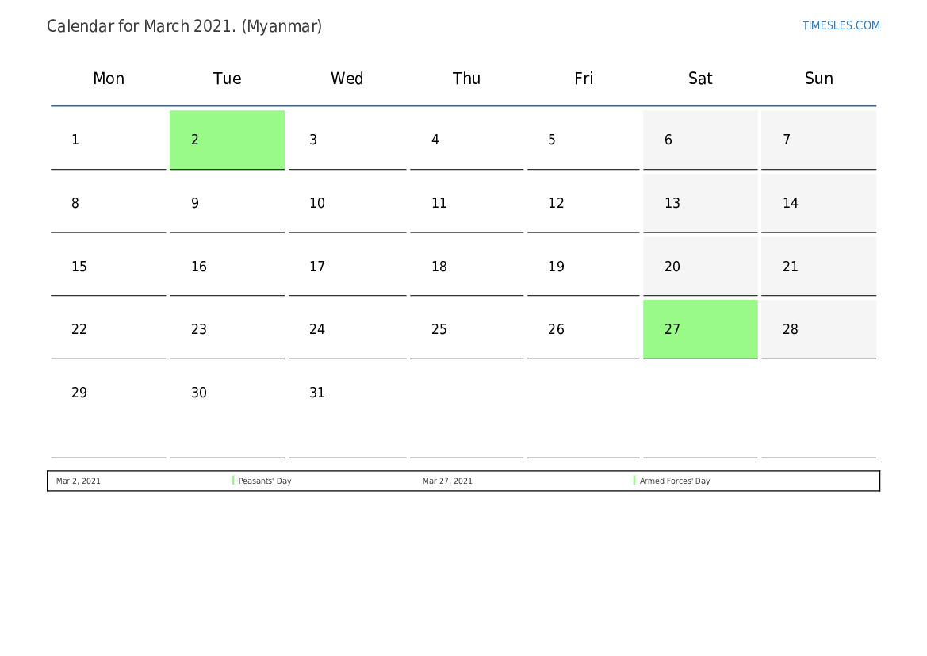Click Saturday day 6 cell

click(x=700, y=140)
